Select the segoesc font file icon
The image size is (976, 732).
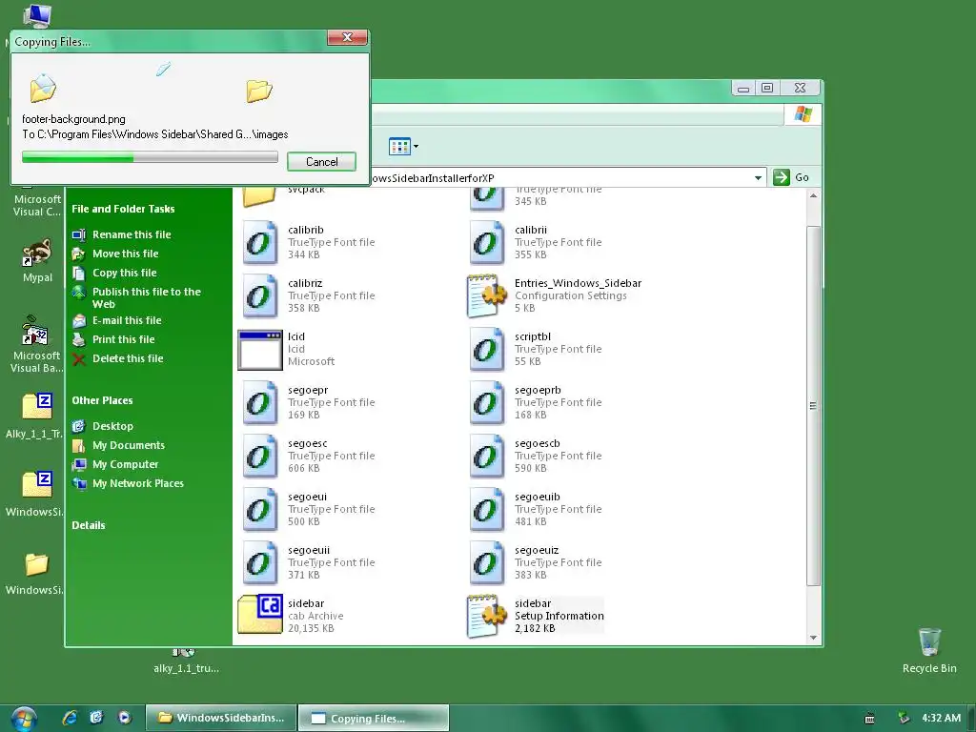pos(259,457)
